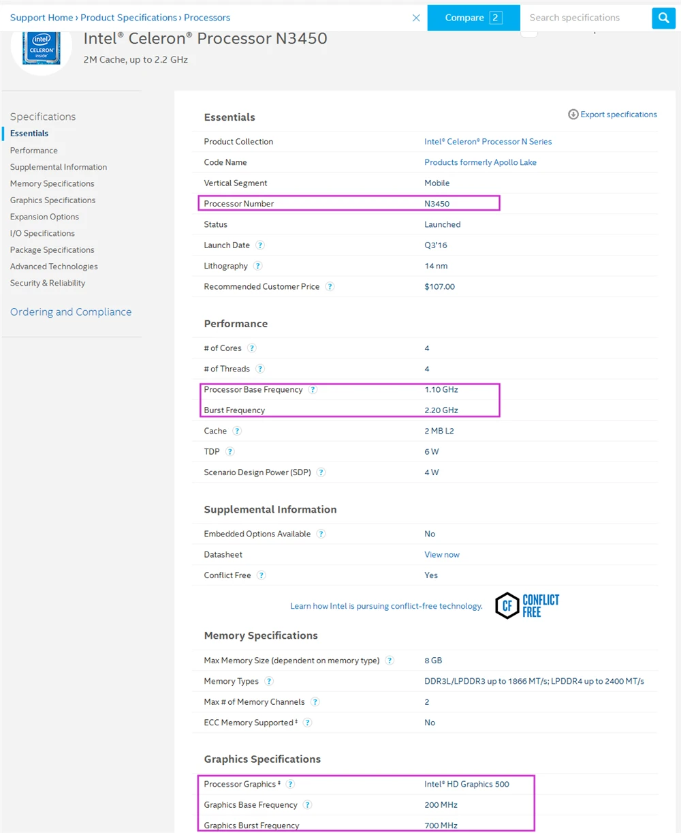The image size is (681, 833).
Task: Jump to Expansion Options in sidebar
Action: click(x=44, y=217)
